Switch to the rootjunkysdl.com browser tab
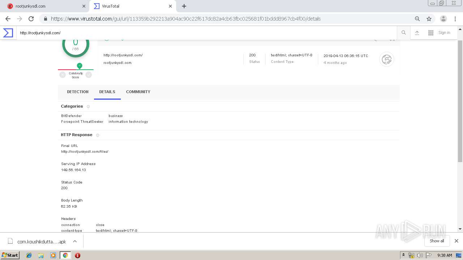The height and width of the screenshot is (260, 463). [x=45, y=6]
